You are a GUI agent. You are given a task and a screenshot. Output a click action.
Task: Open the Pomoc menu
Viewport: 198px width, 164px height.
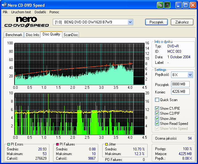pos(54,12)
